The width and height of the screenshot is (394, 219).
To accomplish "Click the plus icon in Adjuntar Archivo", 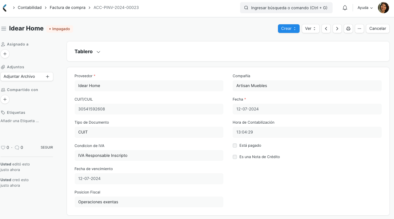I will [x=48, y=77].
